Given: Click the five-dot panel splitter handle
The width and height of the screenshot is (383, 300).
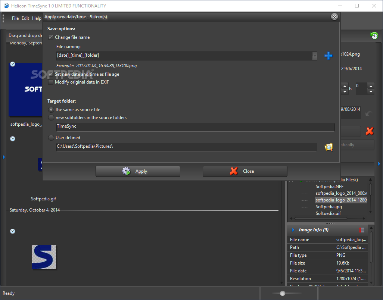Looking at the screenshot, I should coord(330,224).
